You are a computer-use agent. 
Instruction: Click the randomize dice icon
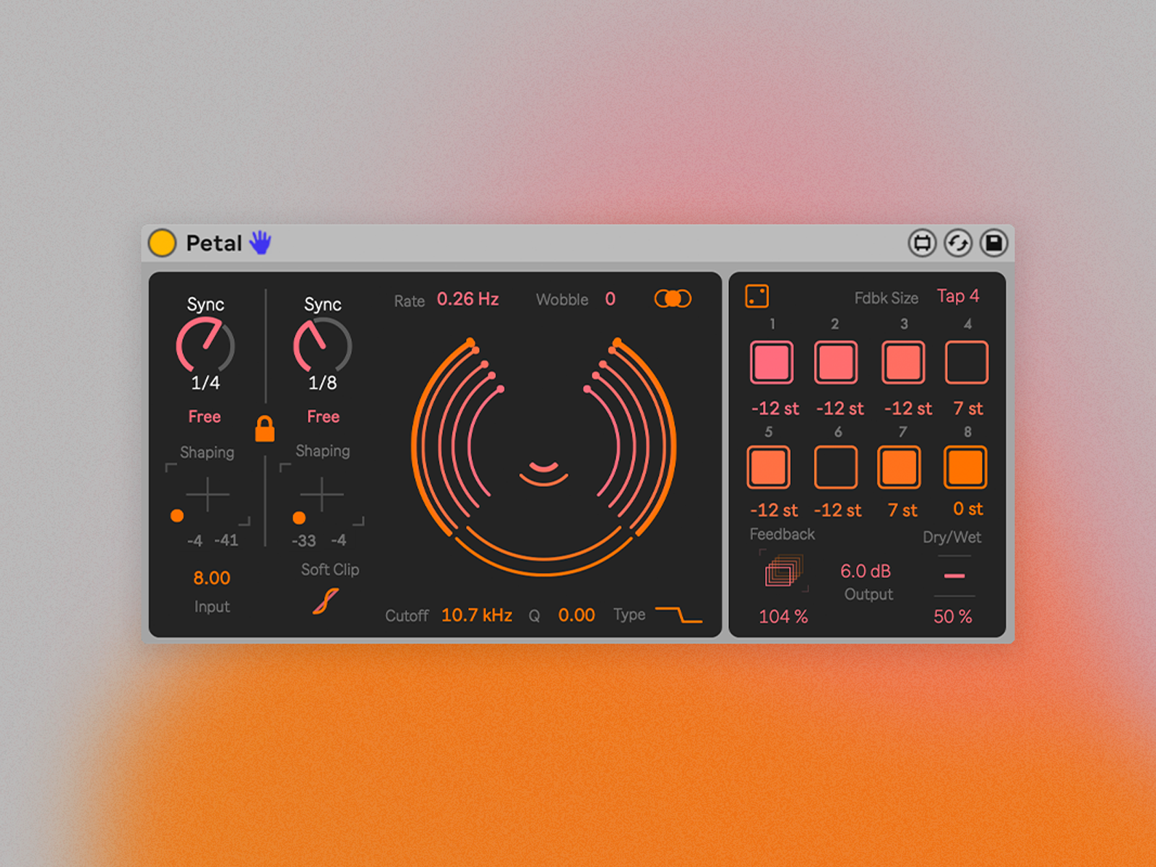[x=756, y=296]
